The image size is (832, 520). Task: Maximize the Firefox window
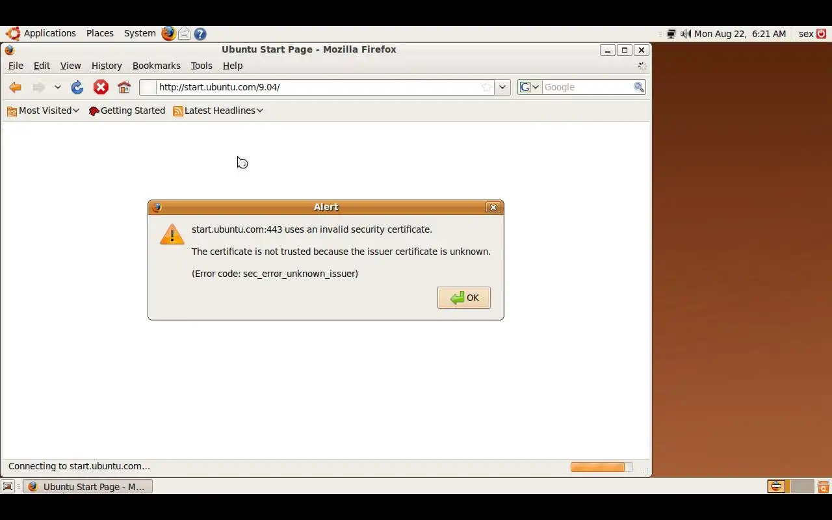click(x=625, y=50)
